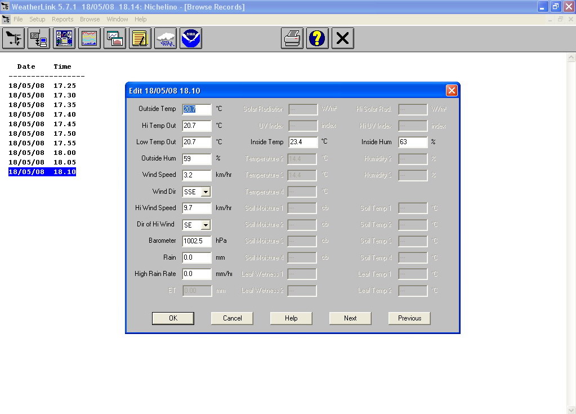576x414 pixels.
Task: Open the Reports menu
Action: click(x=62, y=19)
